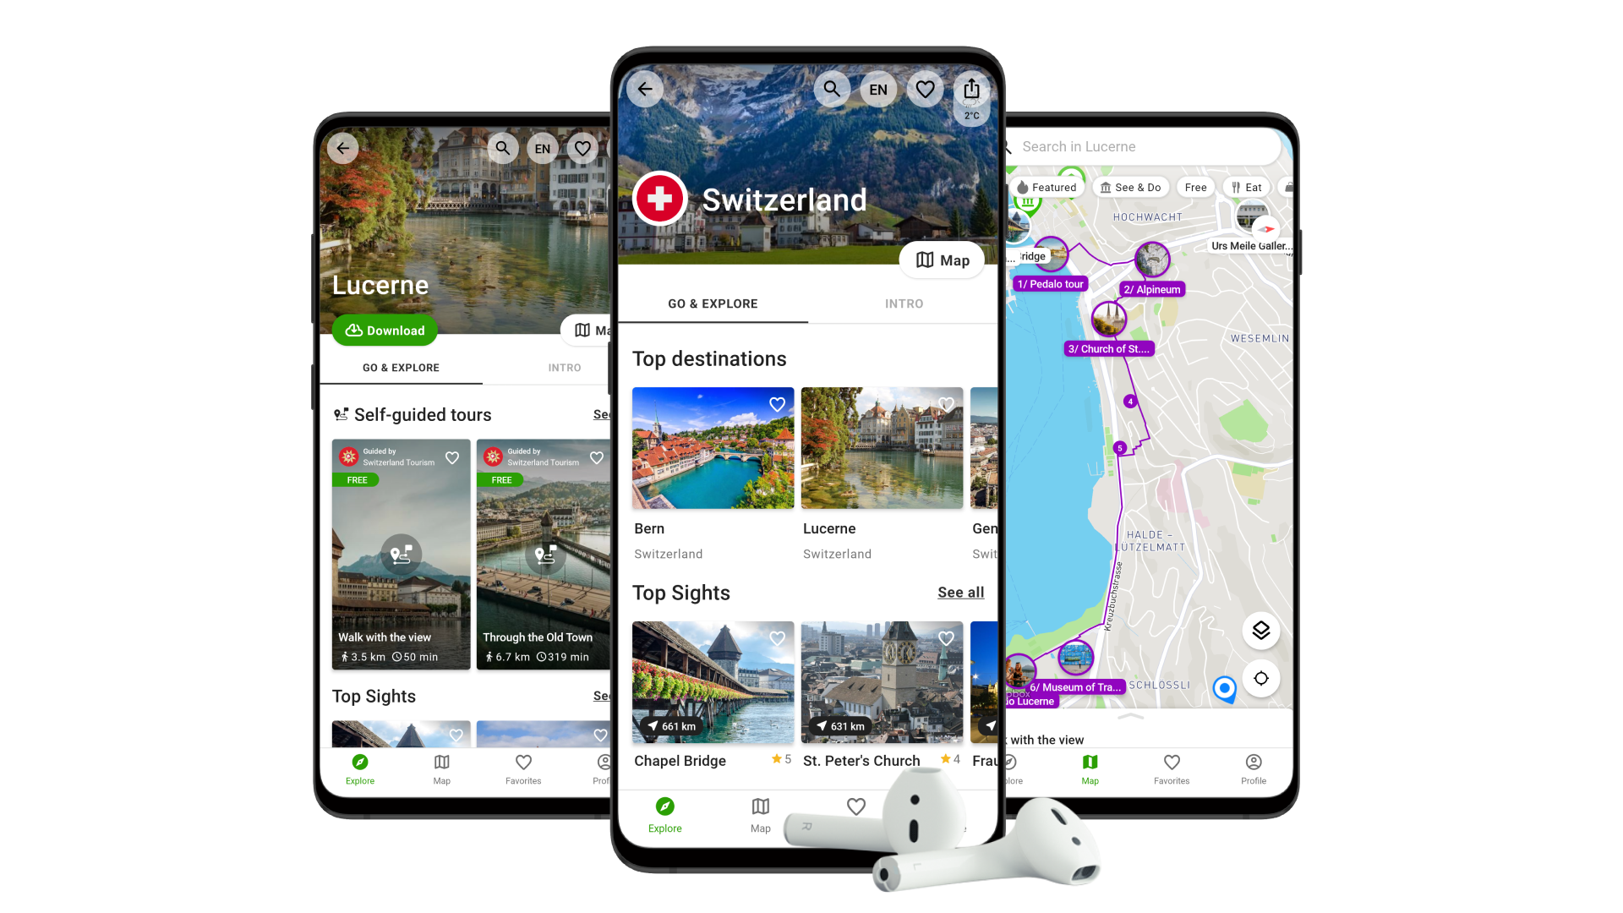This screenshot has width=1623, height=913.
Task: Tap the back arrow on Lucerne screen
Action: click(x=343, y=148)
